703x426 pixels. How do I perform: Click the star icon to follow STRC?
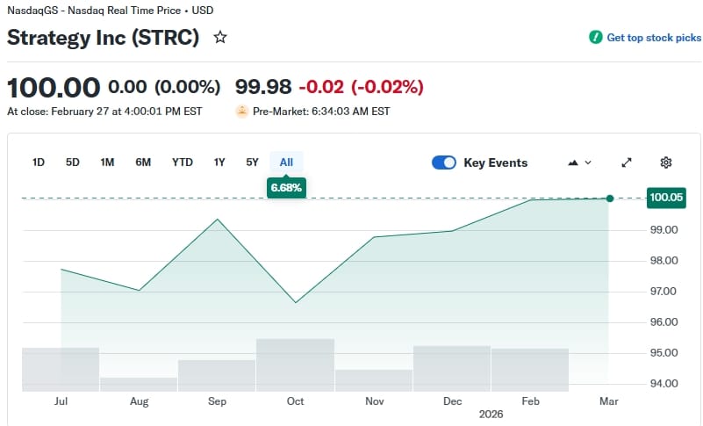click(220, 38)
